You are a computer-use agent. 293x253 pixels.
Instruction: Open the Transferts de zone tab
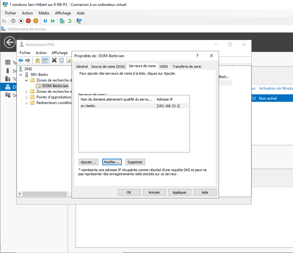pos(187,67)
